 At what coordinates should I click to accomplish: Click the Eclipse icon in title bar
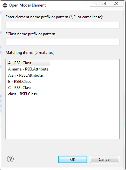pos(5,5)
